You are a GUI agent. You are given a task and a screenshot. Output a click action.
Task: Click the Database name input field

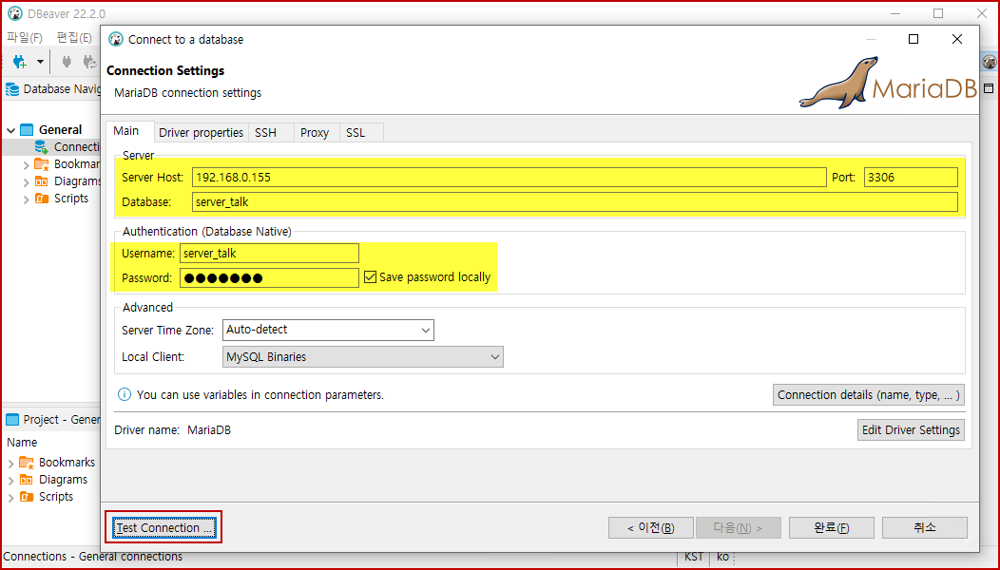(574, 202)
